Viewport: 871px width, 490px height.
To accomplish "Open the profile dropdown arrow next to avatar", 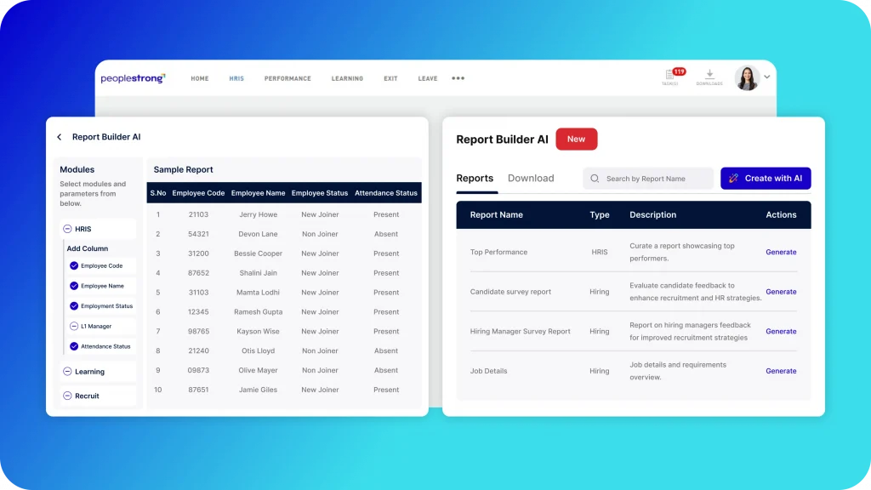I will [767, 77].
